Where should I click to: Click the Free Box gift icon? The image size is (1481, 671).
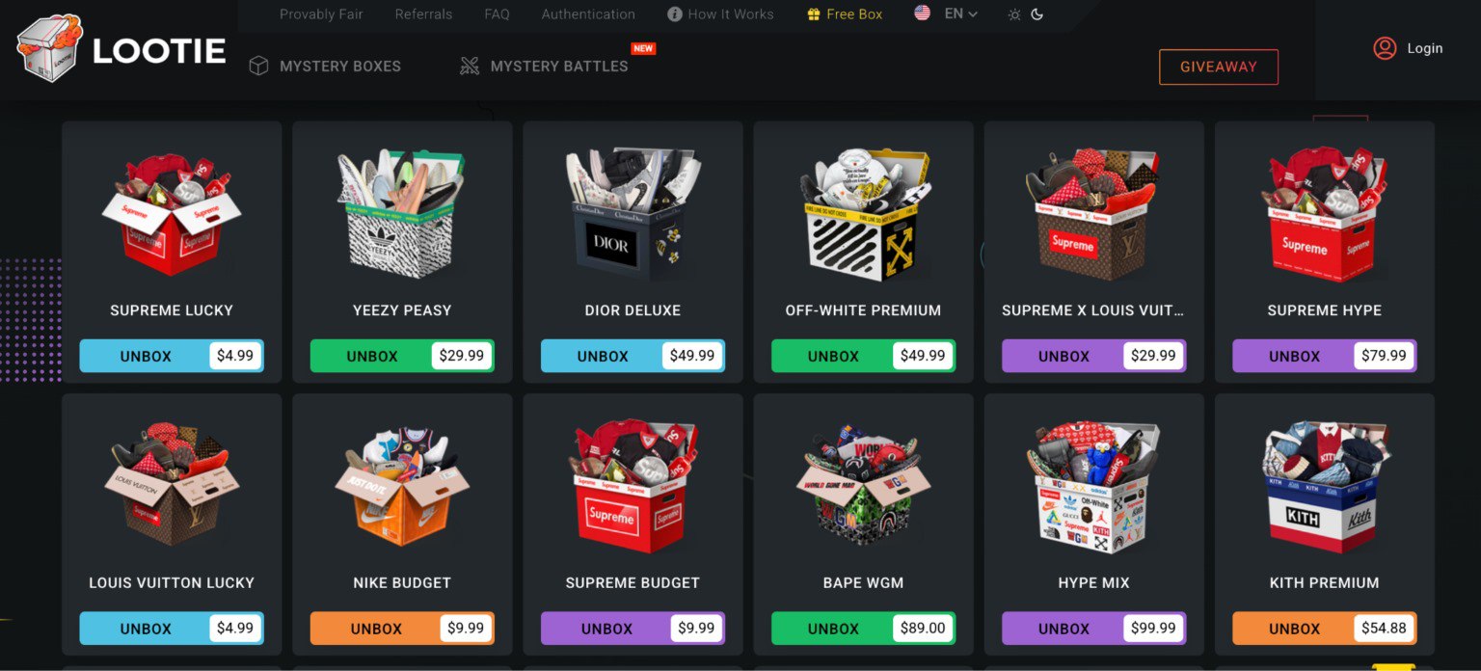(x=814, y=14)
